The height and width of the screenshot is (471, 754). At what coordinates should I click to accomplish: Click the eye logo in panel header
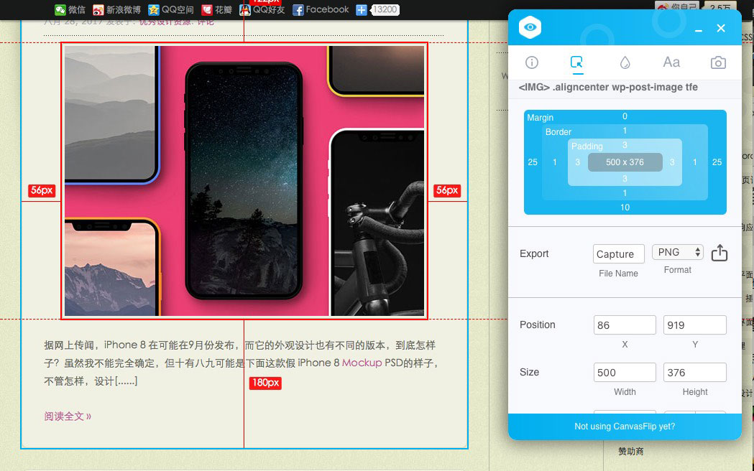click(x=530, y=27)
